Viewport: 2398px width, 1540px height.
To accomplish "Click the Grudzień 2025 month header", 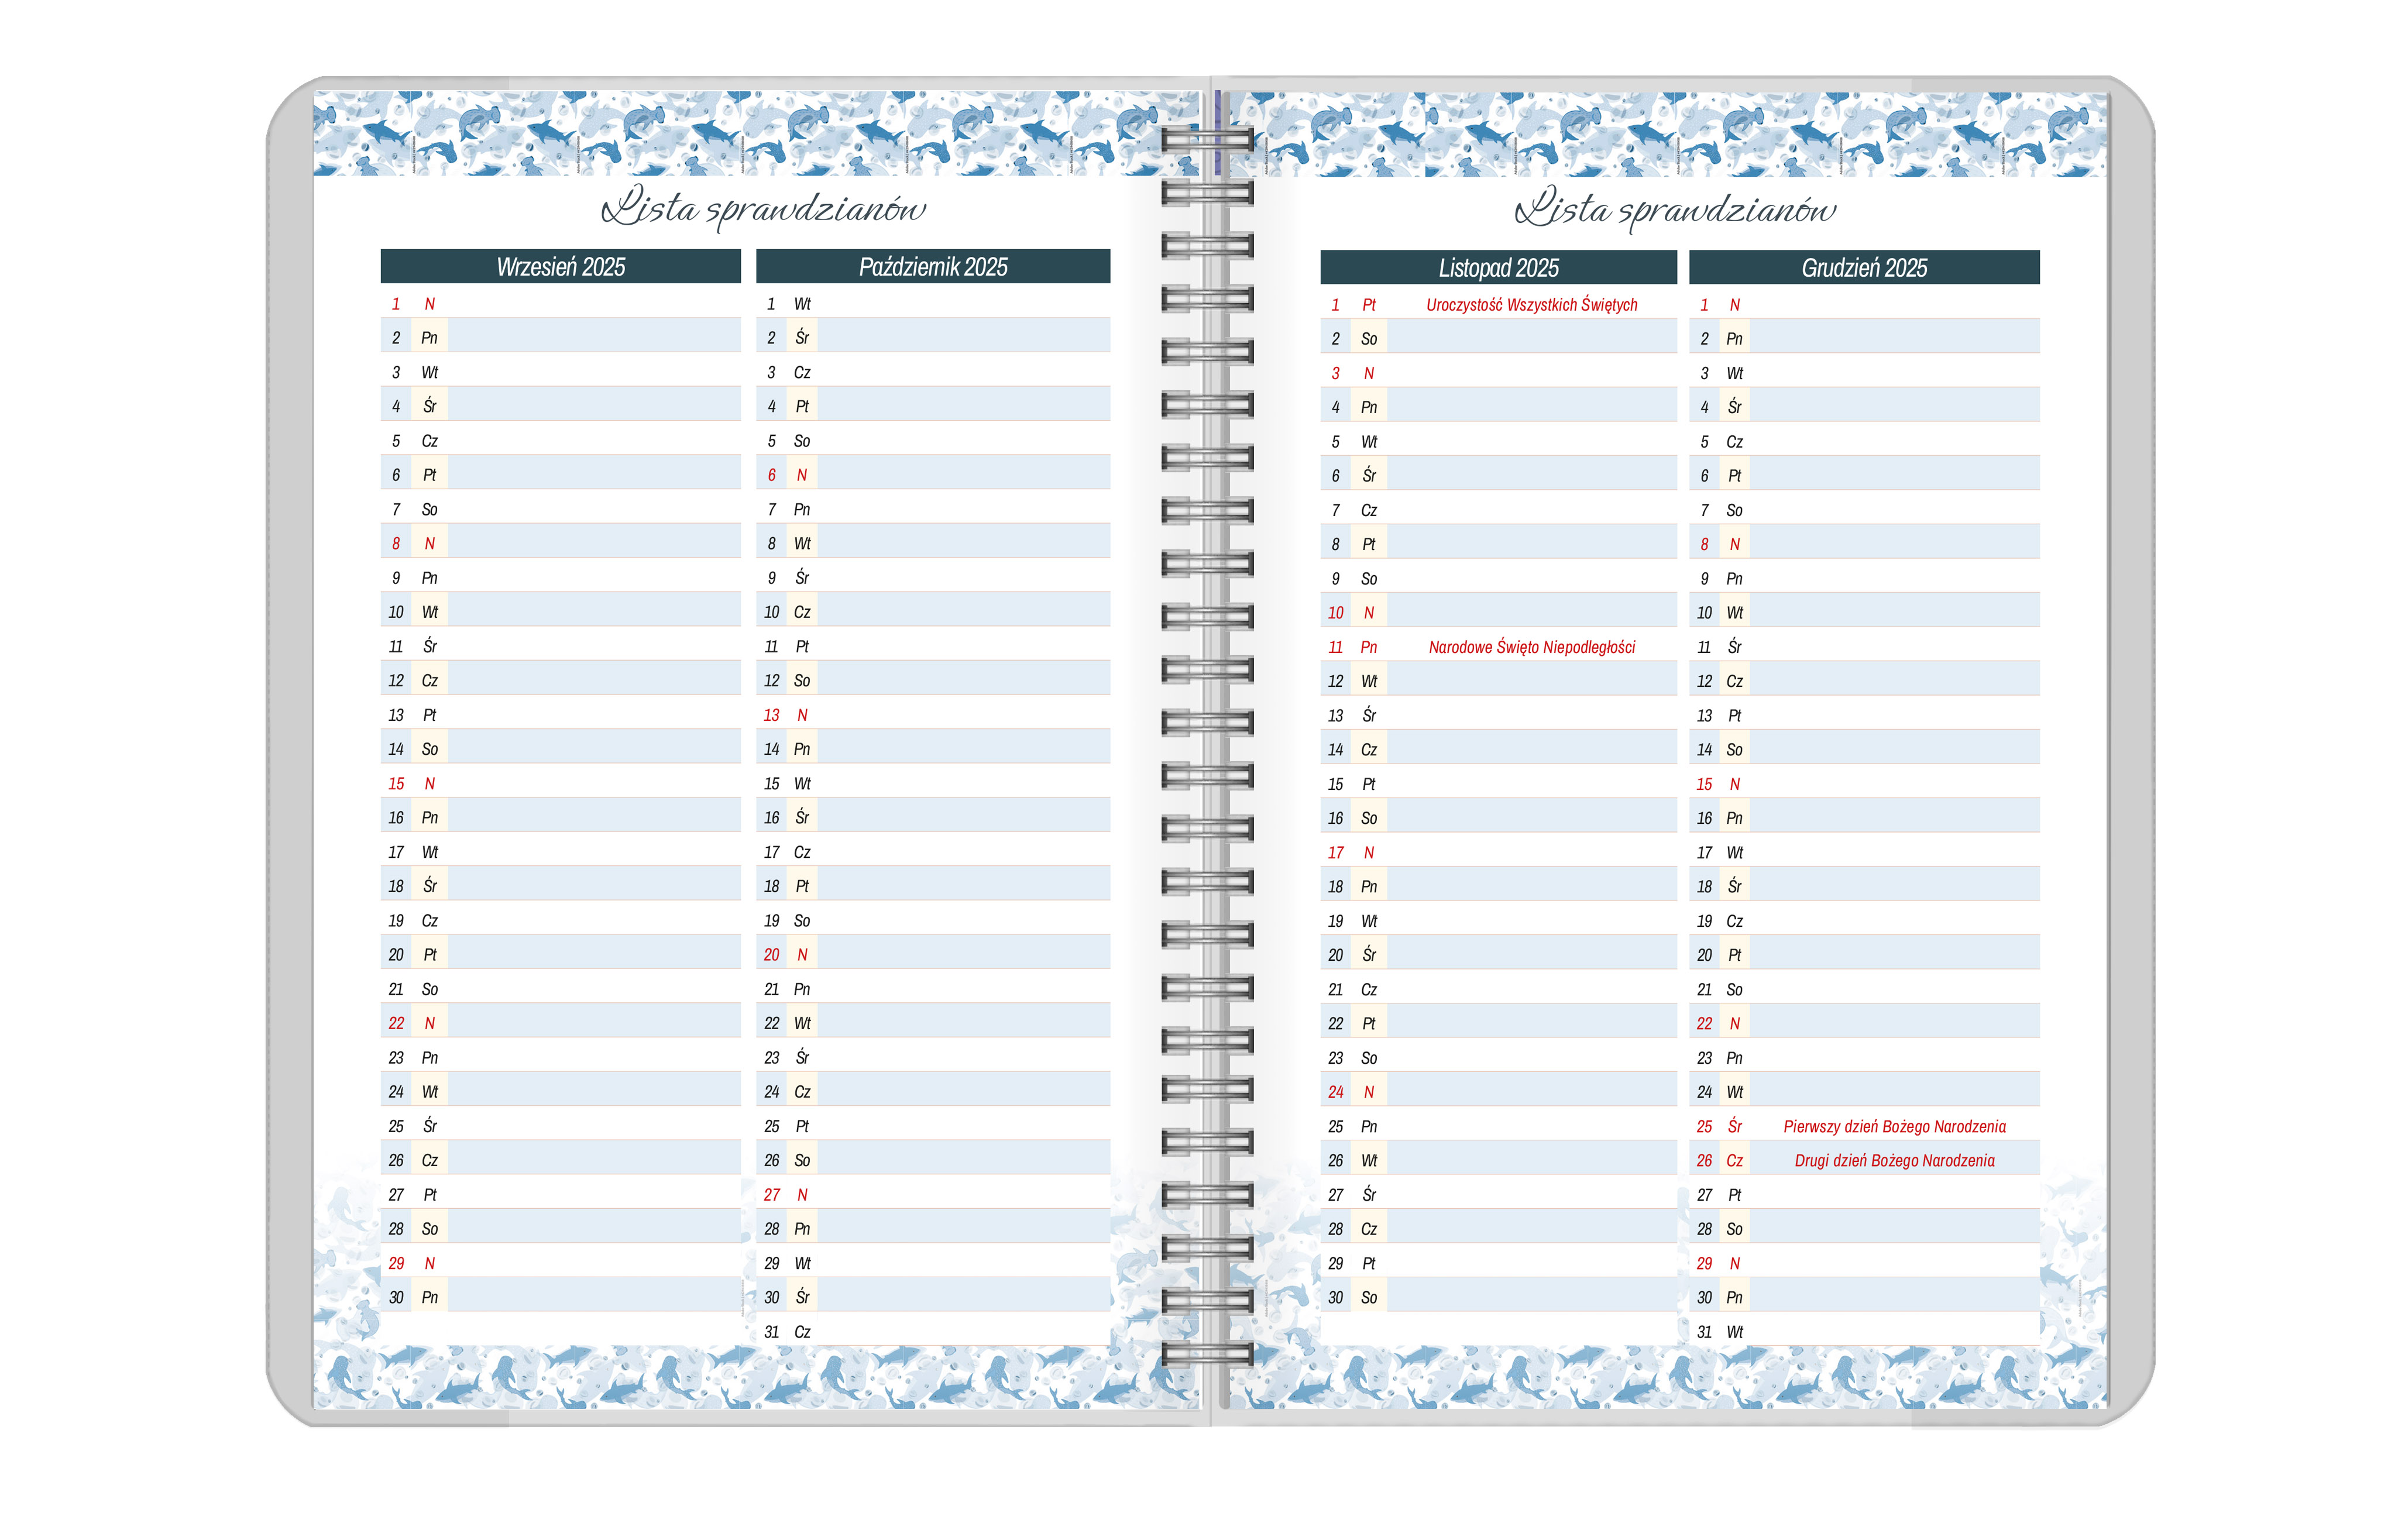I will point(1864,268).
